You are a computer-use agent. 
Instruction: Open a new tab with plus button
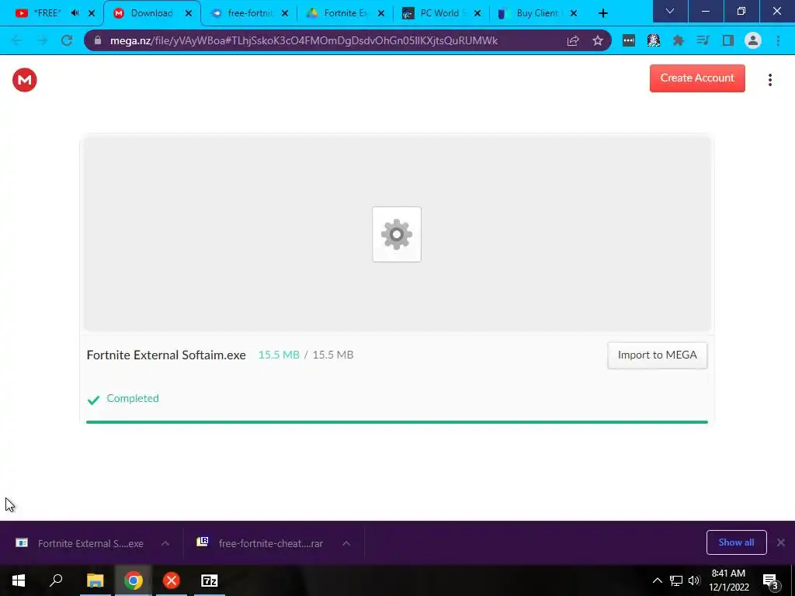pyautogui.click(x=602, y=13)
